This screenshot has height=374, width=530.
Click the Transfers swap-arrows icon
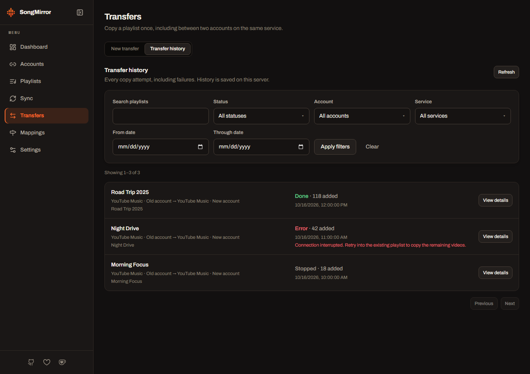(x=13, y=116)
